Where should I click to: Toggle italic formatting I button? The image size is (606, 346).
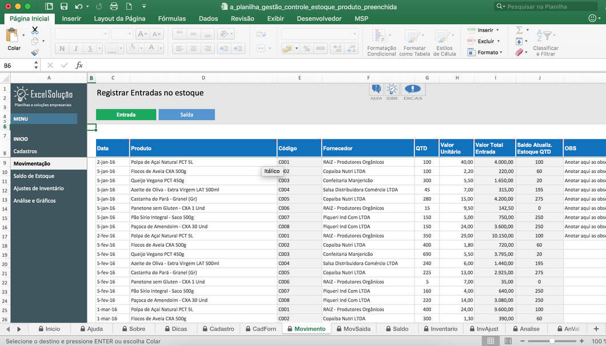coord(75,49)
